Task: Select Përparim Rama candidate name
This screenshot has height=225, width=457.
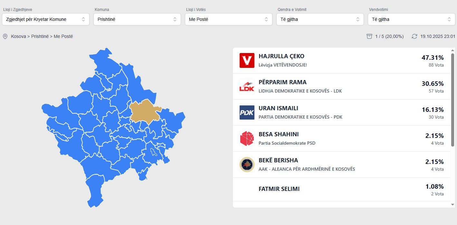Action: [x=282, y=82]
